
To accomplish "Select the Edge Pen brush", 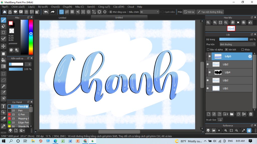I will [18, 122].
